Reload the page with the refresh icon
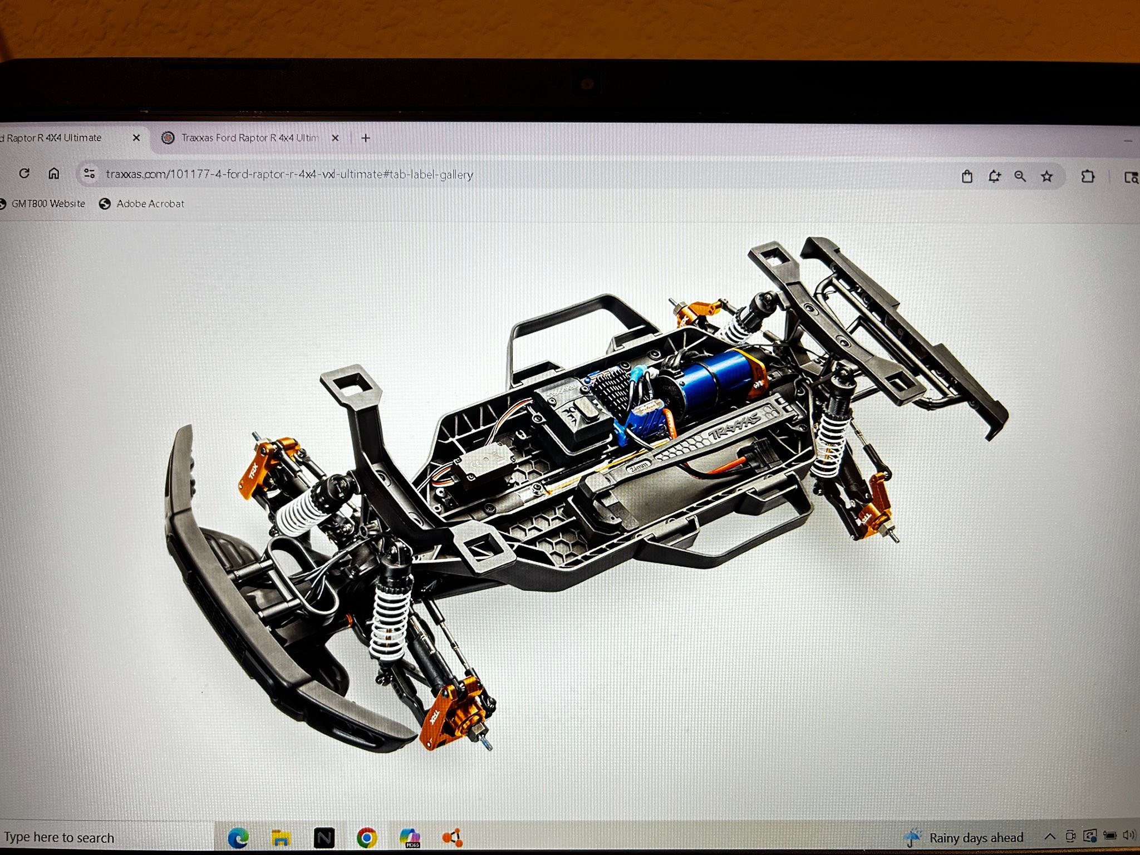 (24, 173)
